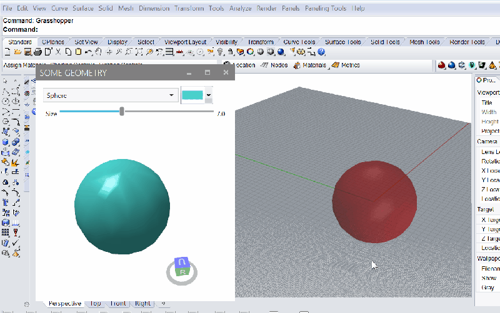
Task: Open the Curve Tools toolbar tab
Action: [x=299, y=42]
